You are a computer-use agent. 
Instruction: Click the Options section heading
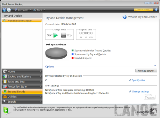(x=50, y=67)
